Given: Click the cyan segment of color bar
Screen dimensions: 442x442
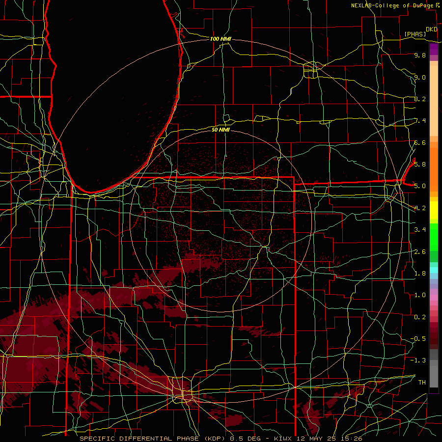Looking at the screenshot, I should (x=434, y=270).
